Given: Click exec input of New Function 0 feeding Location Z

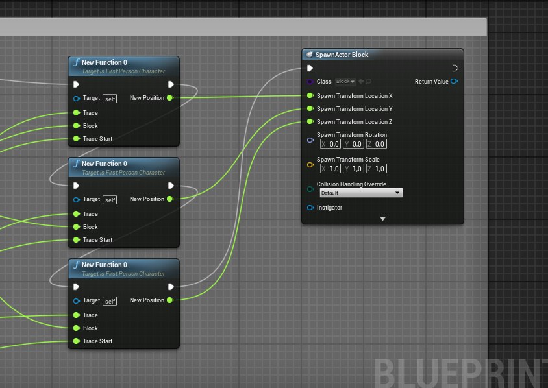Looking at the screenshot, I should click(x=76, y=287).
